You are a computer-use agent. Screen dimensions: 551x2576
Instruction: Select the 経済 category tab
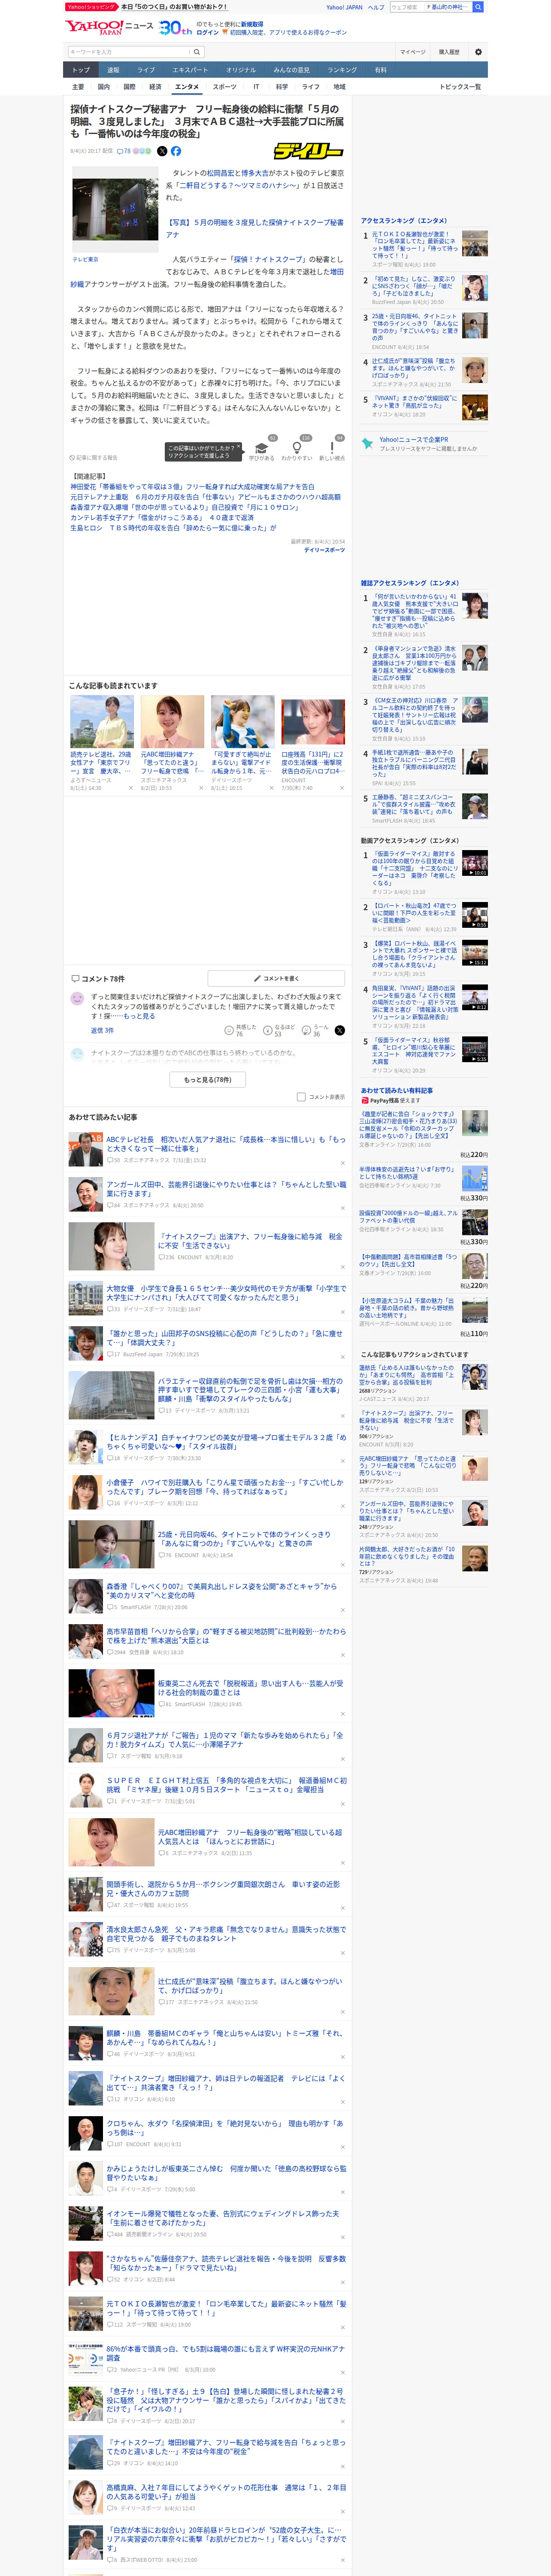[155, 87]
